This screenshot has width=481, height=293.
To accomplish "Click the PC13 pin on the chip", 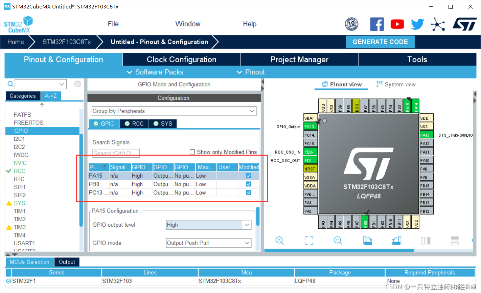I will tap(311, 127).
